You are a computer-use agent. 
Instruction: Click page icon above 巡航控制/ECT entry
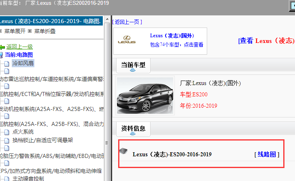click(7, 86)
